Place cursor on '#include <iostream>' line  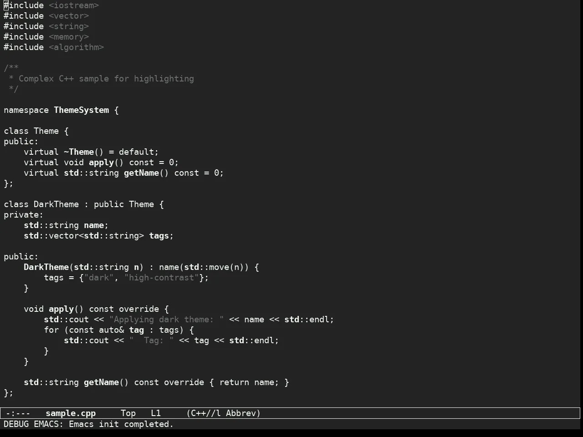51,5
